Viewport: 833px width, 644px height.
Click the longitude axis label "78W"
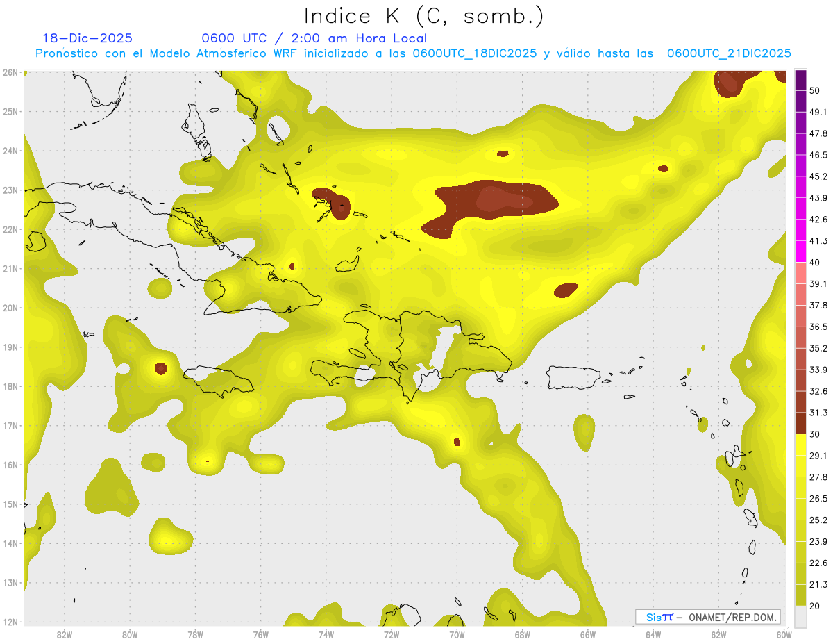pos(195,634)
